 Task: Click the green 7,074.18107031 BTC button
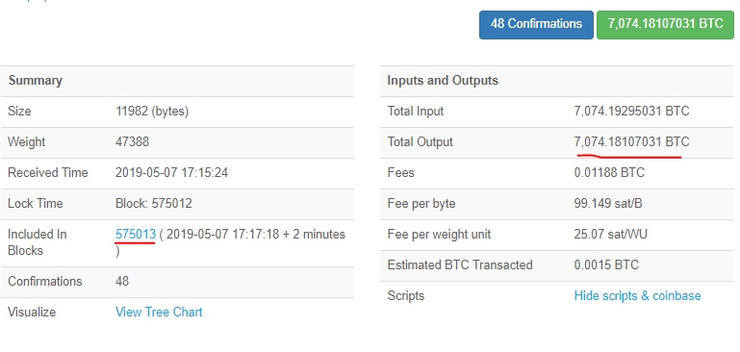(x=666, y=25)
